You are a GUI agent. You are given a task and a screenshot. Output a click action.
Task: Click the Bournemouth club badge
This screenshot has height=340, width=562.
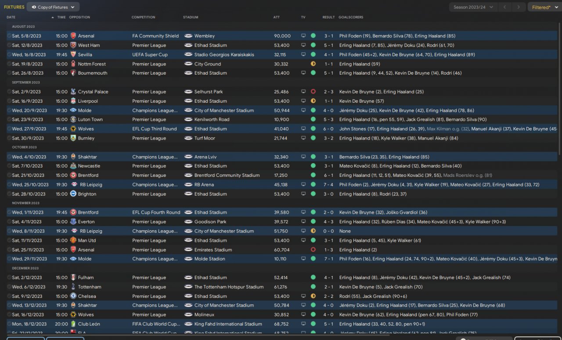(x=73, y=73)
